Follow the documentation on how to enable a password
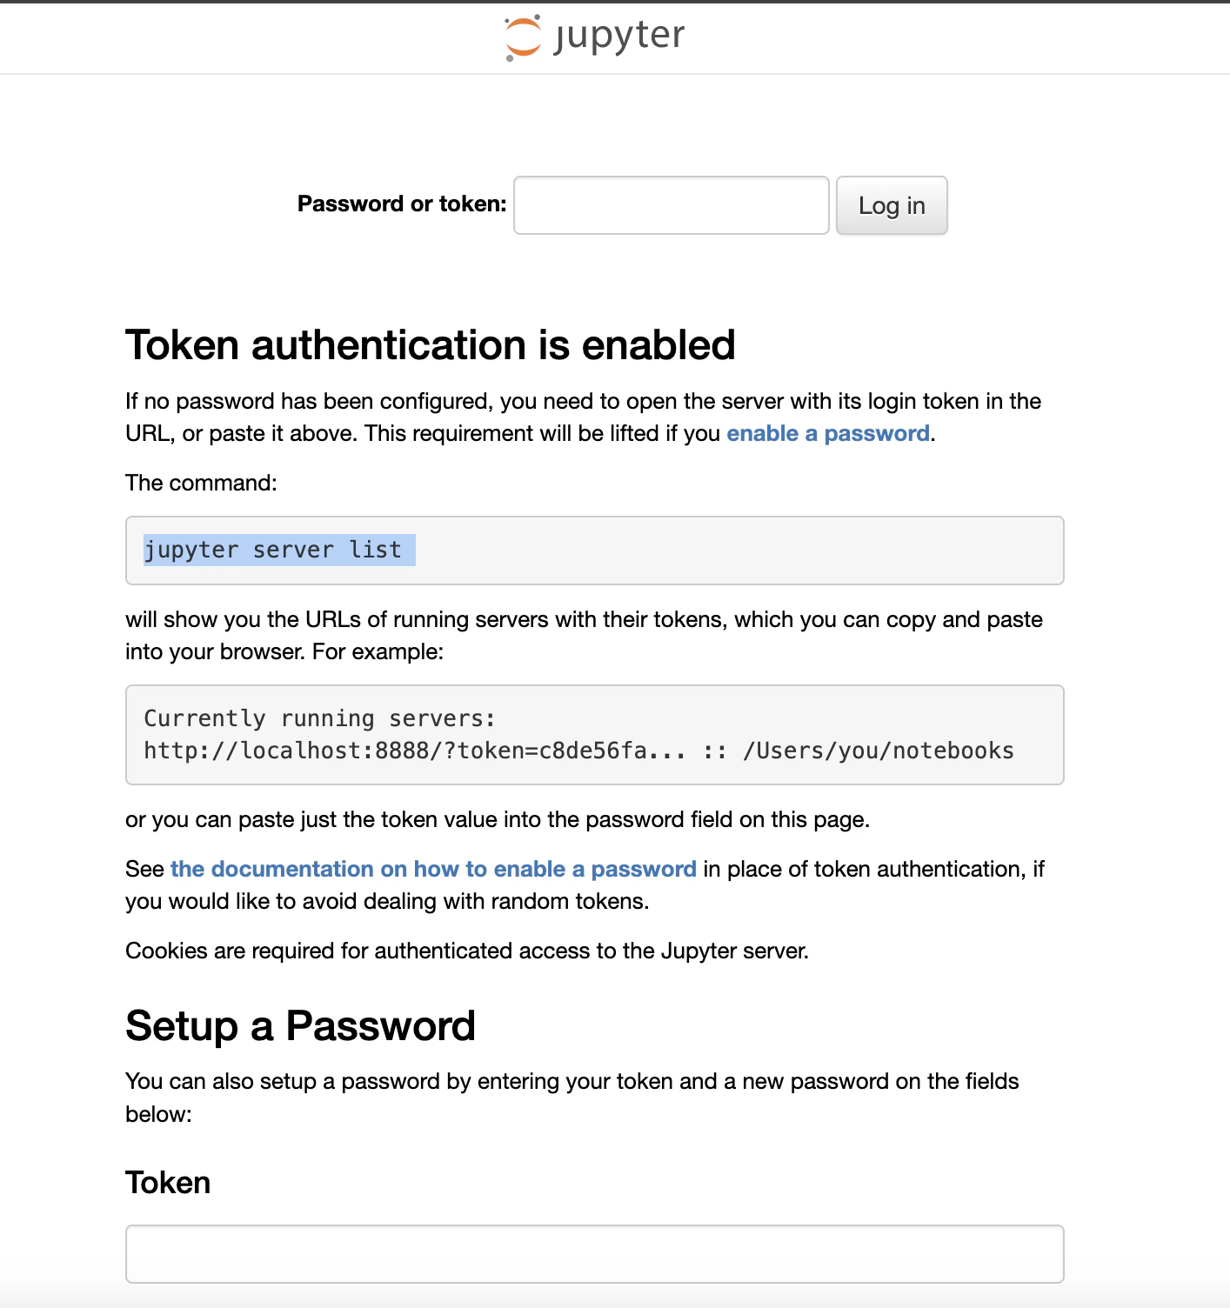 click(433, 869)
